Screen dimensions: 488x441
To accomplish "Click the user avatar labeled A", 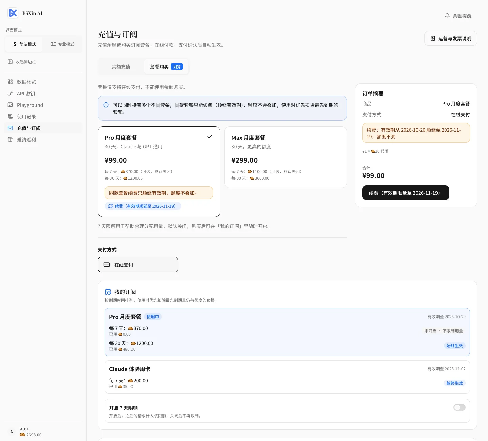I will (12, 432).
